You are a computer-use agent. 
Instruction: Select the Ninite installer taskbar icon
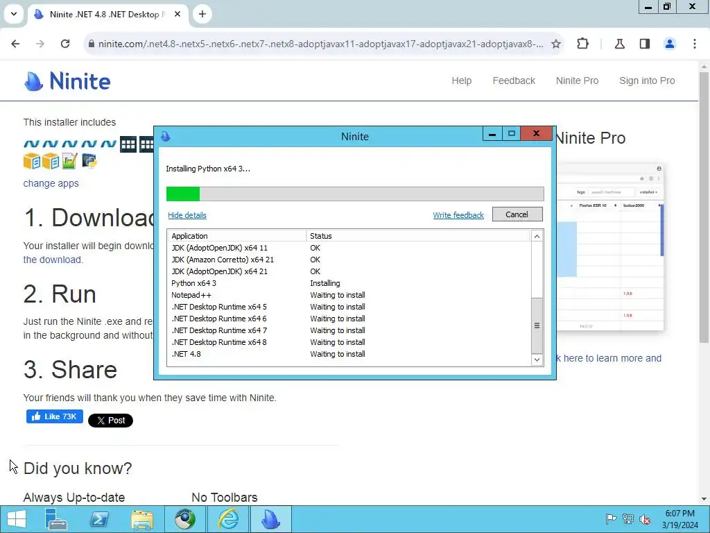click(270, 519)
